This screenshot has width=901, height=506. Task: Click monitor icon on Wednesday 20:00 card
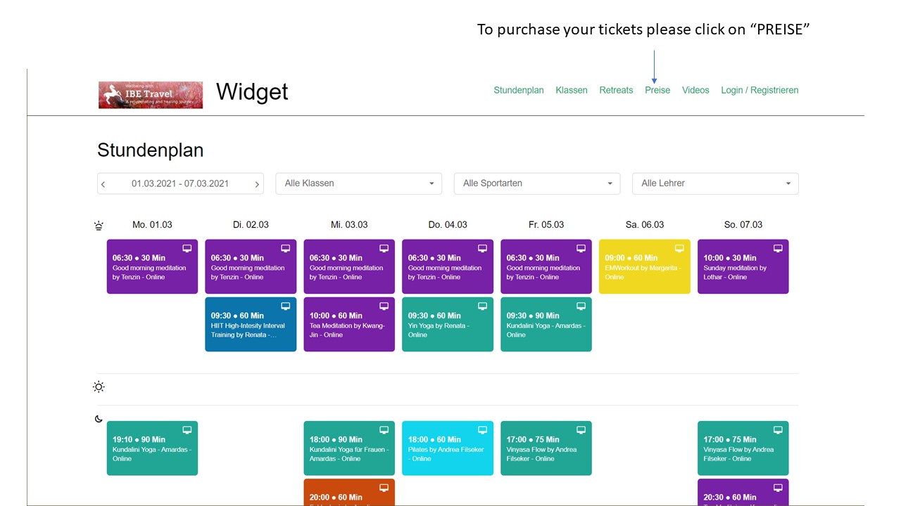click(384, 488)
